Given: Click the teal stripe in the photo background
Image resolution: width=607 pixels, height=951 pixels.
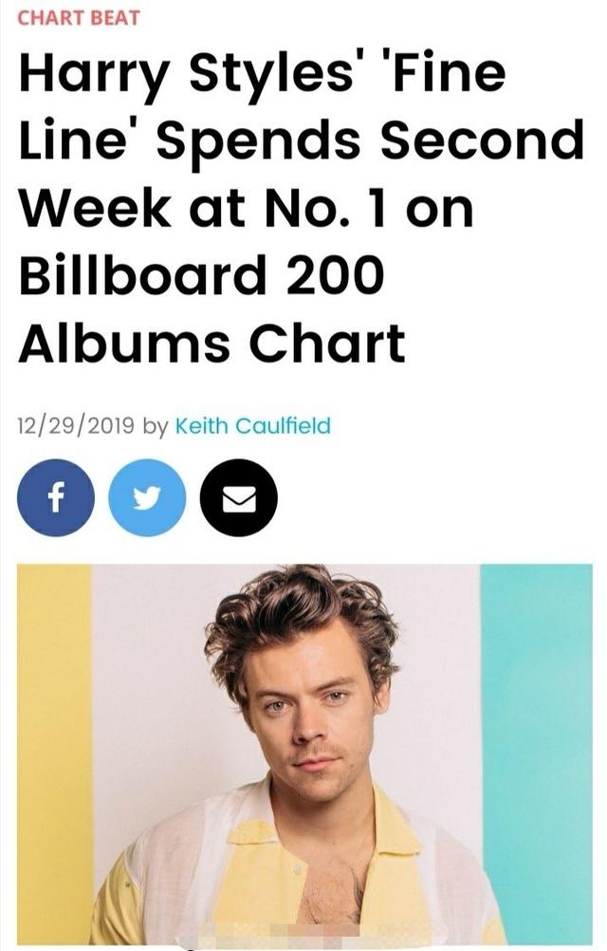Looking at the screenshot, I should coord(537,754).
